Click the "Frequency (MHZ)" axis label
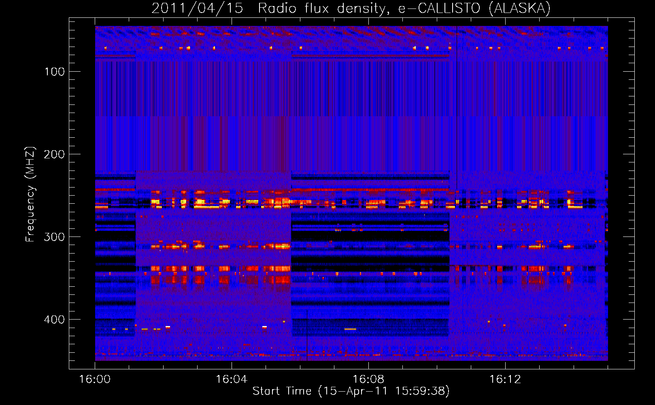The width and height of the screenshot is (655, 405). (30, 194)
